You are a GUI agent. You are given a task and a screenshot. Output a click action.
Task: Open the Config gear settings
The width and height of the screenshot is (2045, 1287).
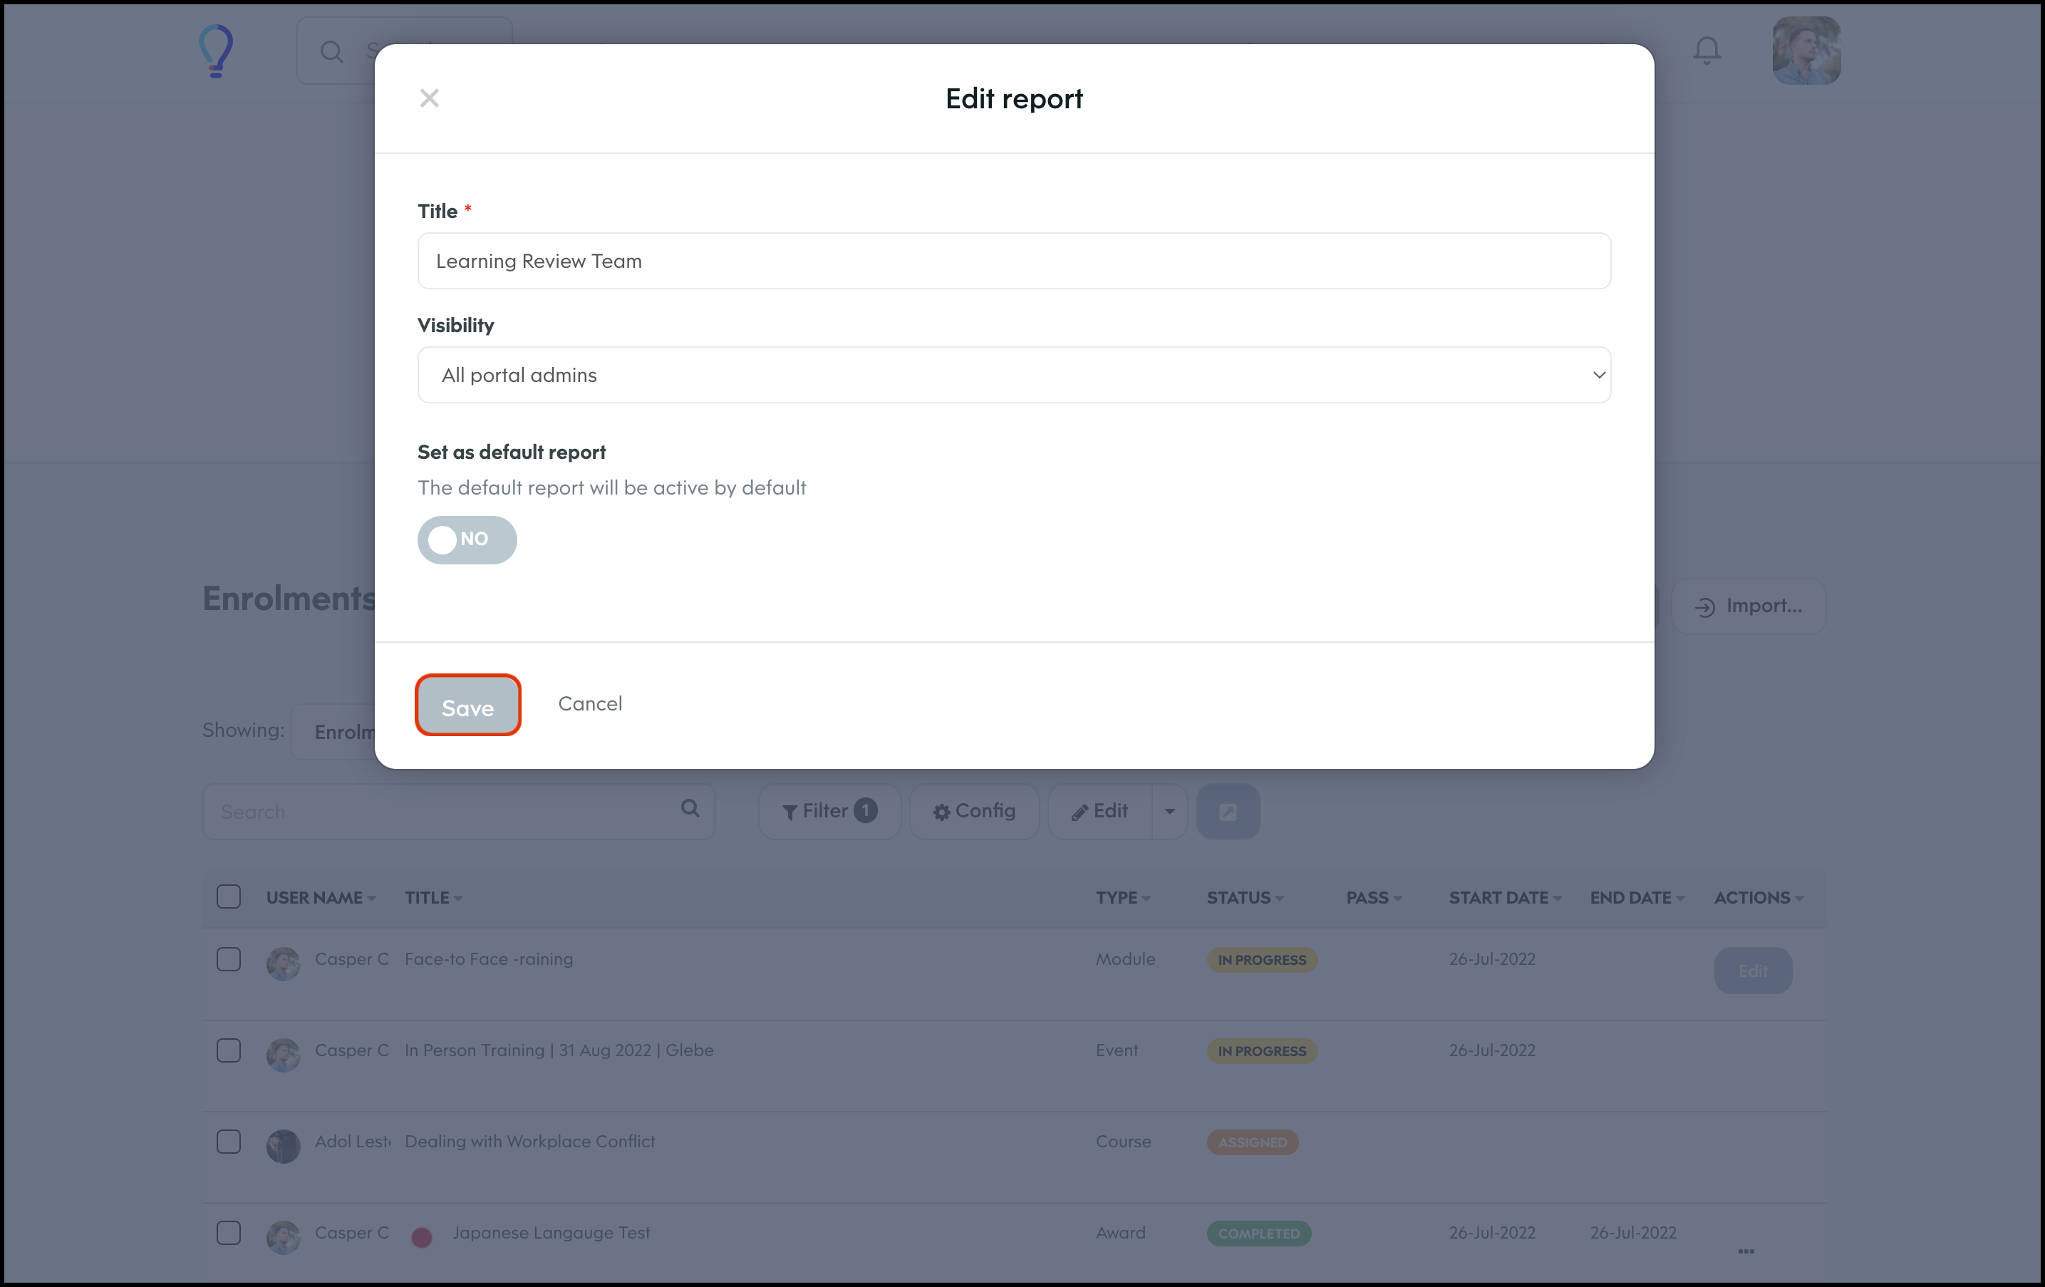click(x=974, y=811)
